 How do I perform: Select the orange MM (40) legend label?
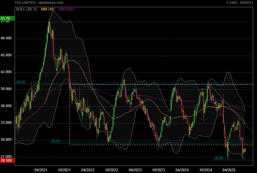(48, 9)
